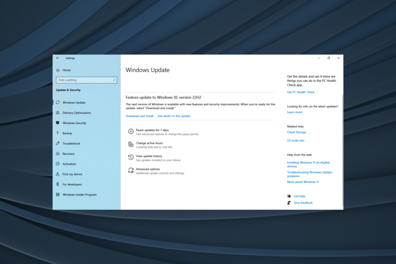The width and height of the screenshot is (396, 264).
Task: Open the See what's in this update link
Action: [174, 115]
